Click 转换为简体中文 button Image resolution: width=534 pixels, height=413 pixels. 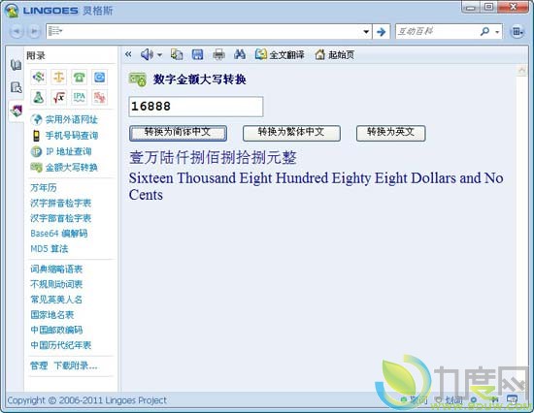point(178,133)
